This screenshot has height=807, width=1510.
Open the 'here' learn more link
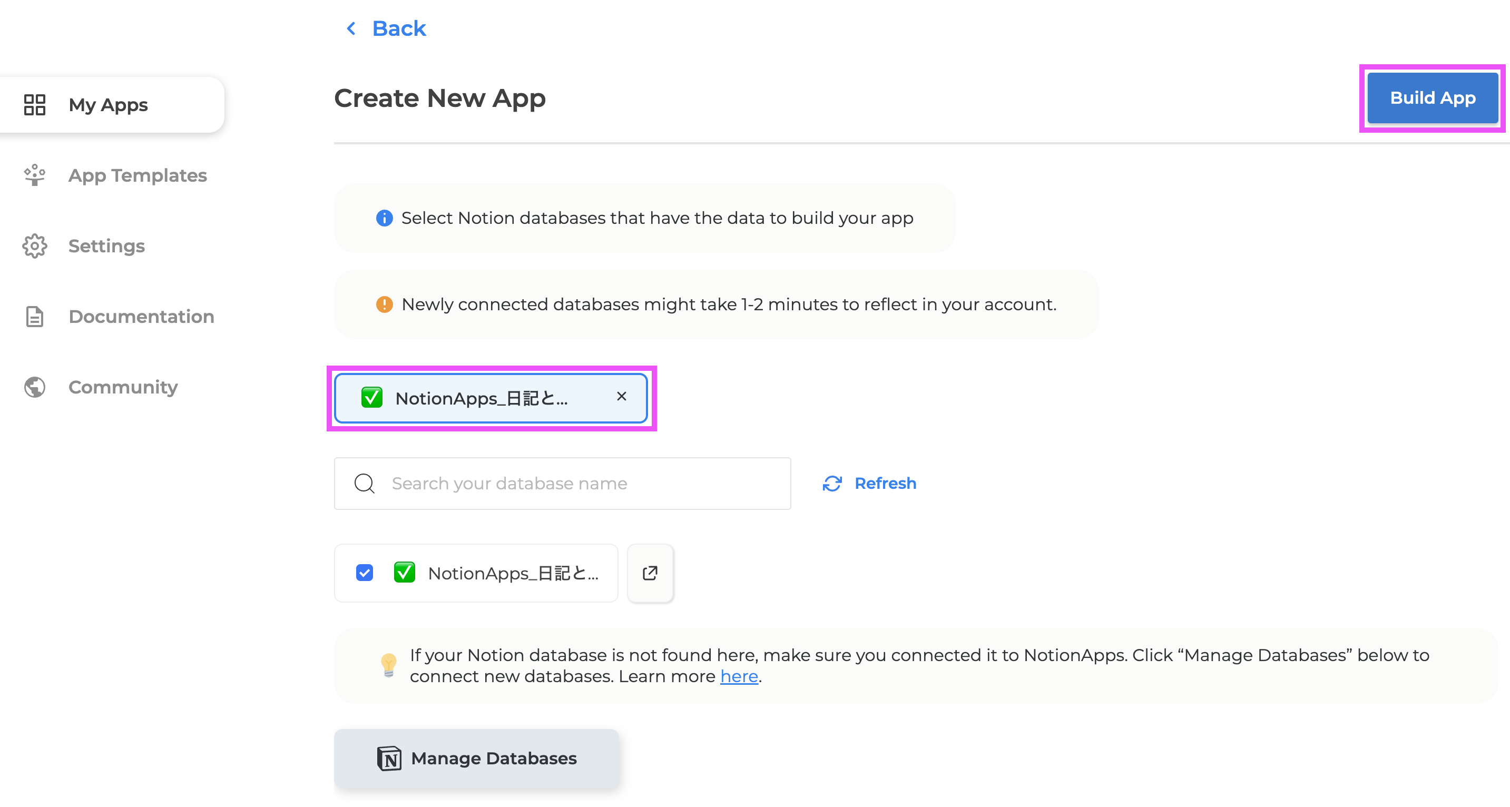pyautogui.click(x=739, y=676)
